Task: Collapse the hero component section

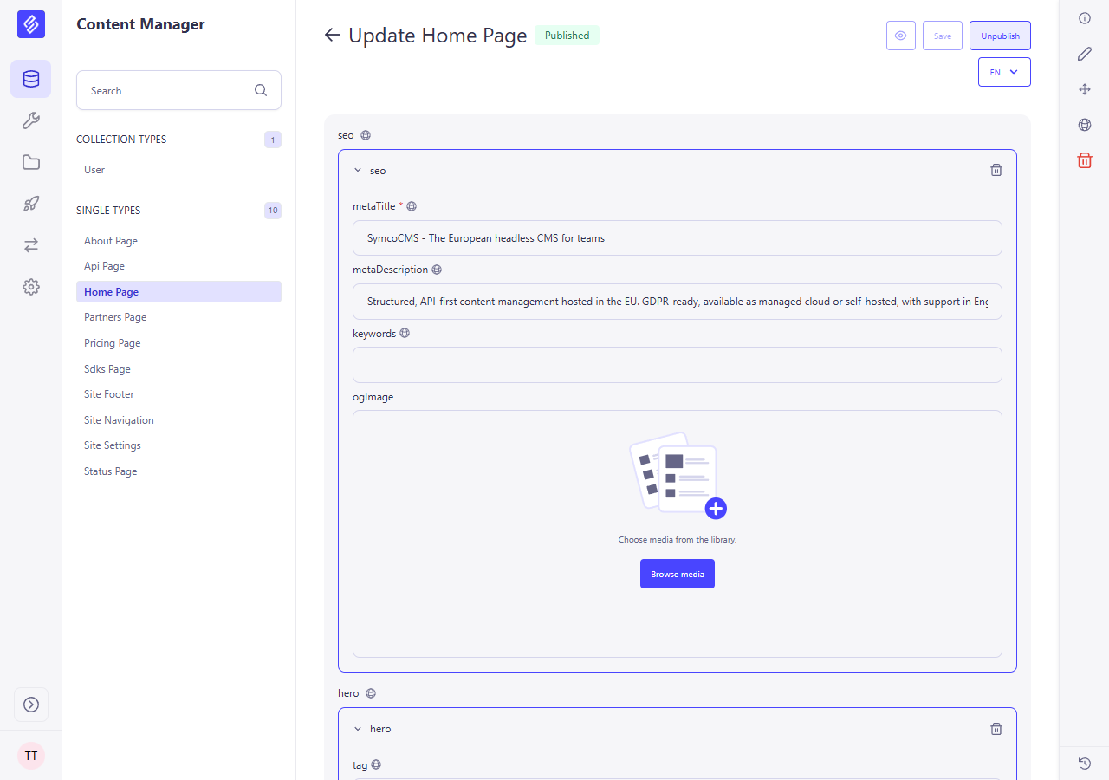Action: click(x=358, y=729)
